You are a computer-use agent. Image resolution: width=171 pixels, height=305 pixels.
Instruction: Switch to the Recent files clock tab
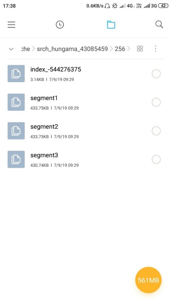(60, 25)
